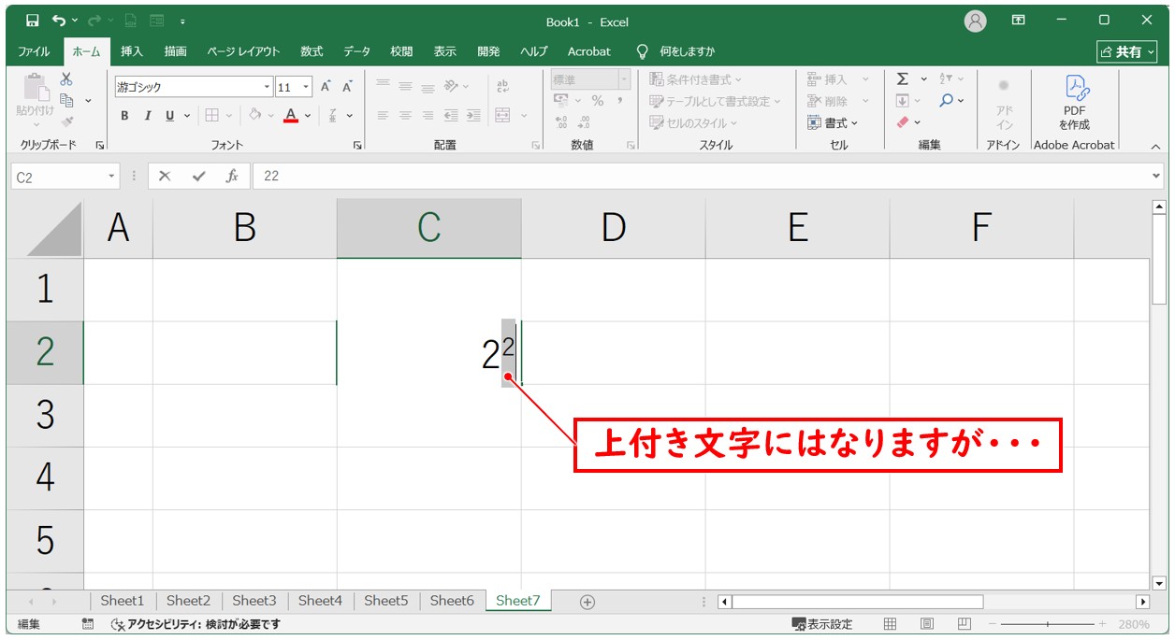Switch to the 挿入 ribbon tab

pyautogui.click(x=132, y=51)
